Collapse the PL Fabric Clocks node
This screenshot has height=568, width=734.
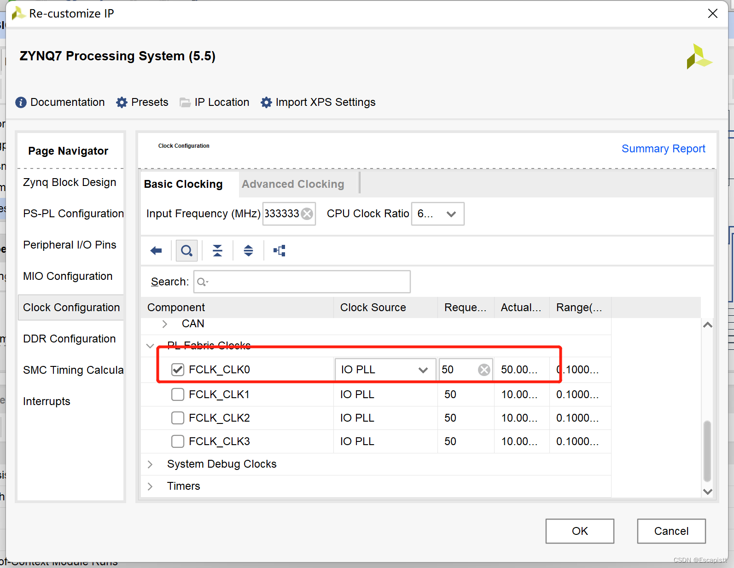(150, 346)
